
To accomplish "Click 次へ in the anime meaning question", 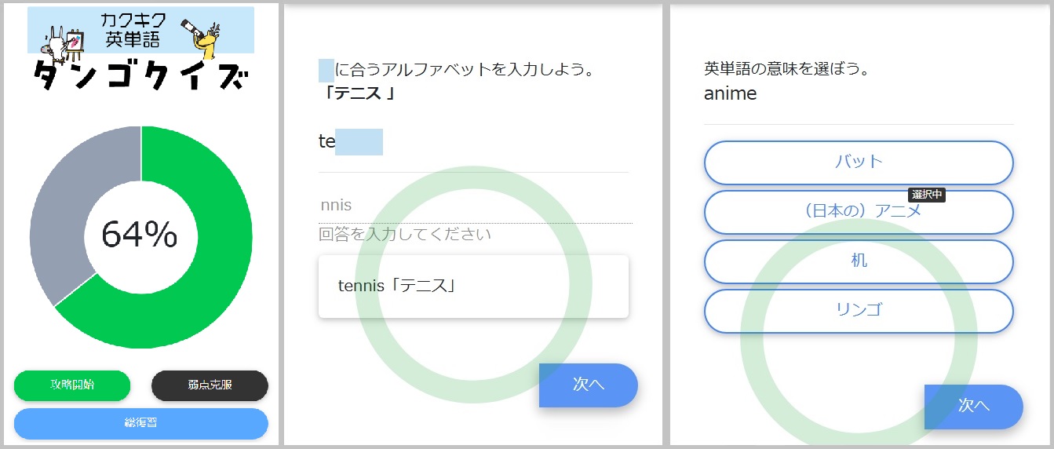I will (x=973, y=406).
